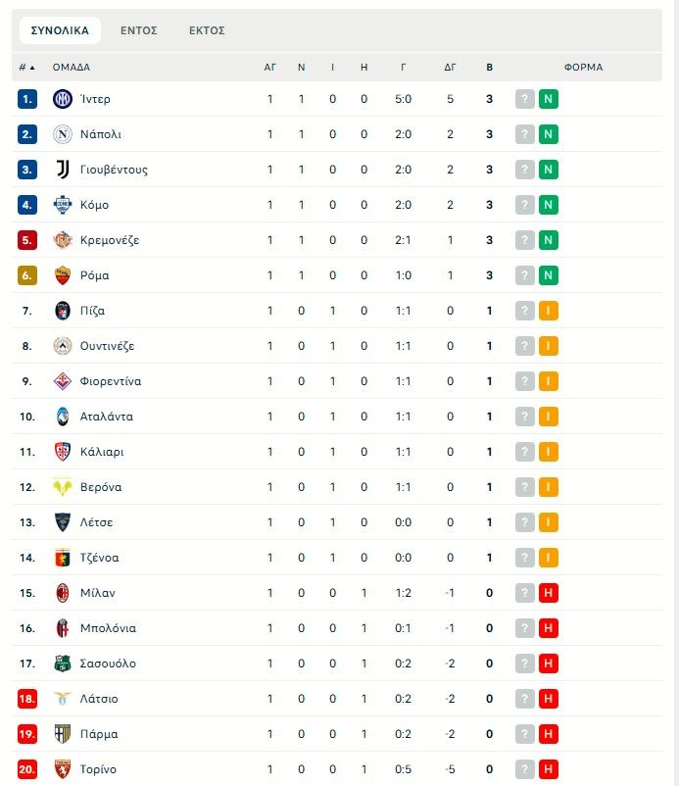The width and height of the screenshot is (679, 786).
Task: Switch to the ΕΝΤΟΣ tab
Action: (x=139, y=30)
